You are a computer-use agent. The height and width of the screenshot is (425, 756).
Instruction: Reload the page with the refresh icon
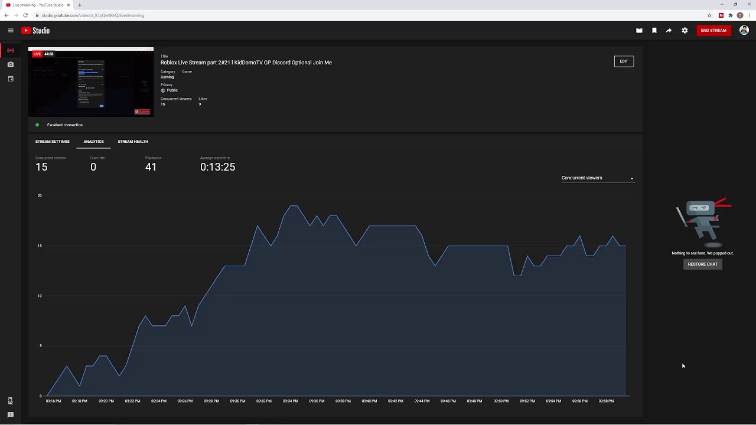point(25,15)
